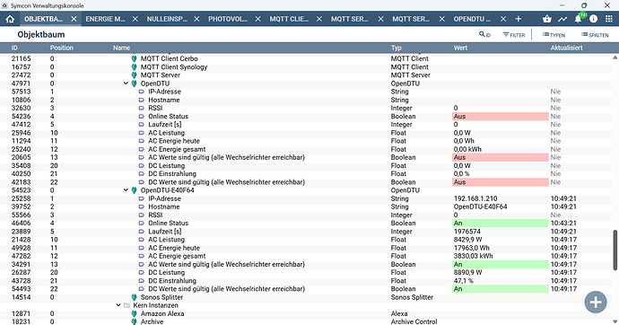Click variable icon for ID 25258
This screenshot has height=325, width=619.
pyautogui.click(x=142, y=198)
